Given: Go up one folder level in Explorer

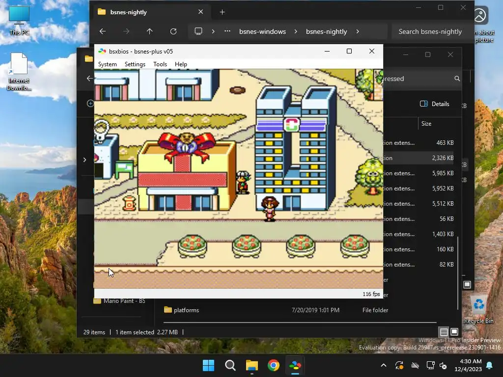Looking at the screenshot, I should point(149,31).
